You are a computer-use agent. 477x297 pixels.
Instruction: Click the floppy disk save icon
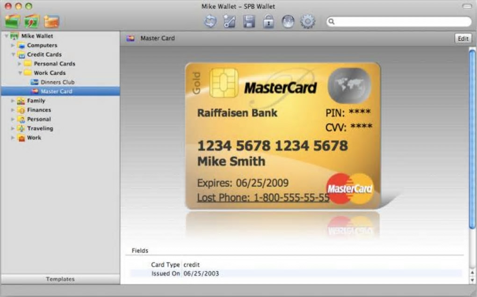(249, 22)
